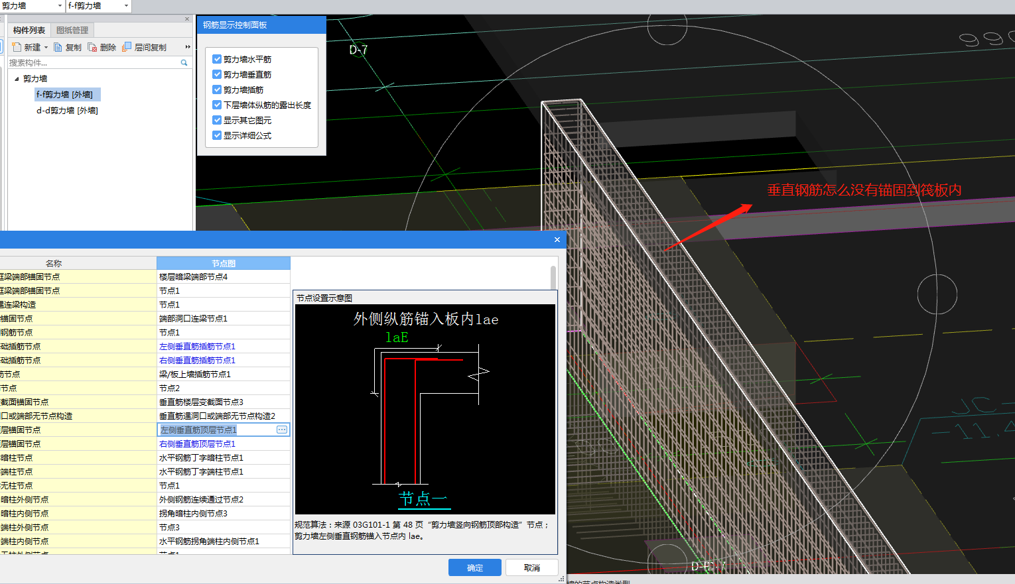Select d-d剪力墙 [外墙] in tree
The height and width of the screenshot is (584, 1015).
pos(67,111)
